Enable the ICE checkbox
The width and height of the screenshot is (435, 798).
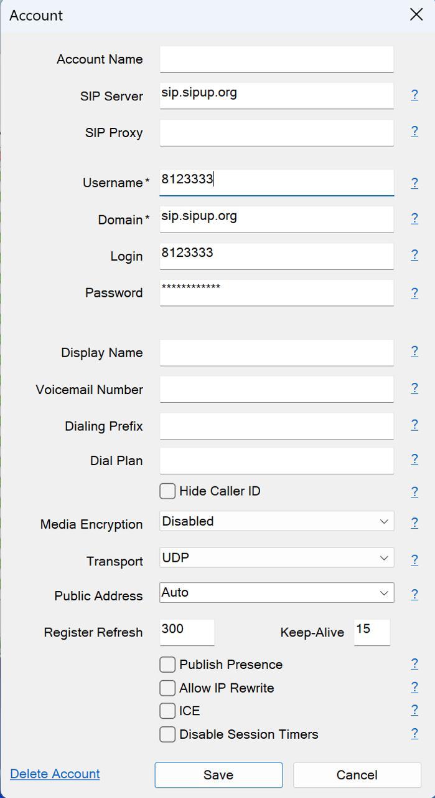(x=167, y=711)
